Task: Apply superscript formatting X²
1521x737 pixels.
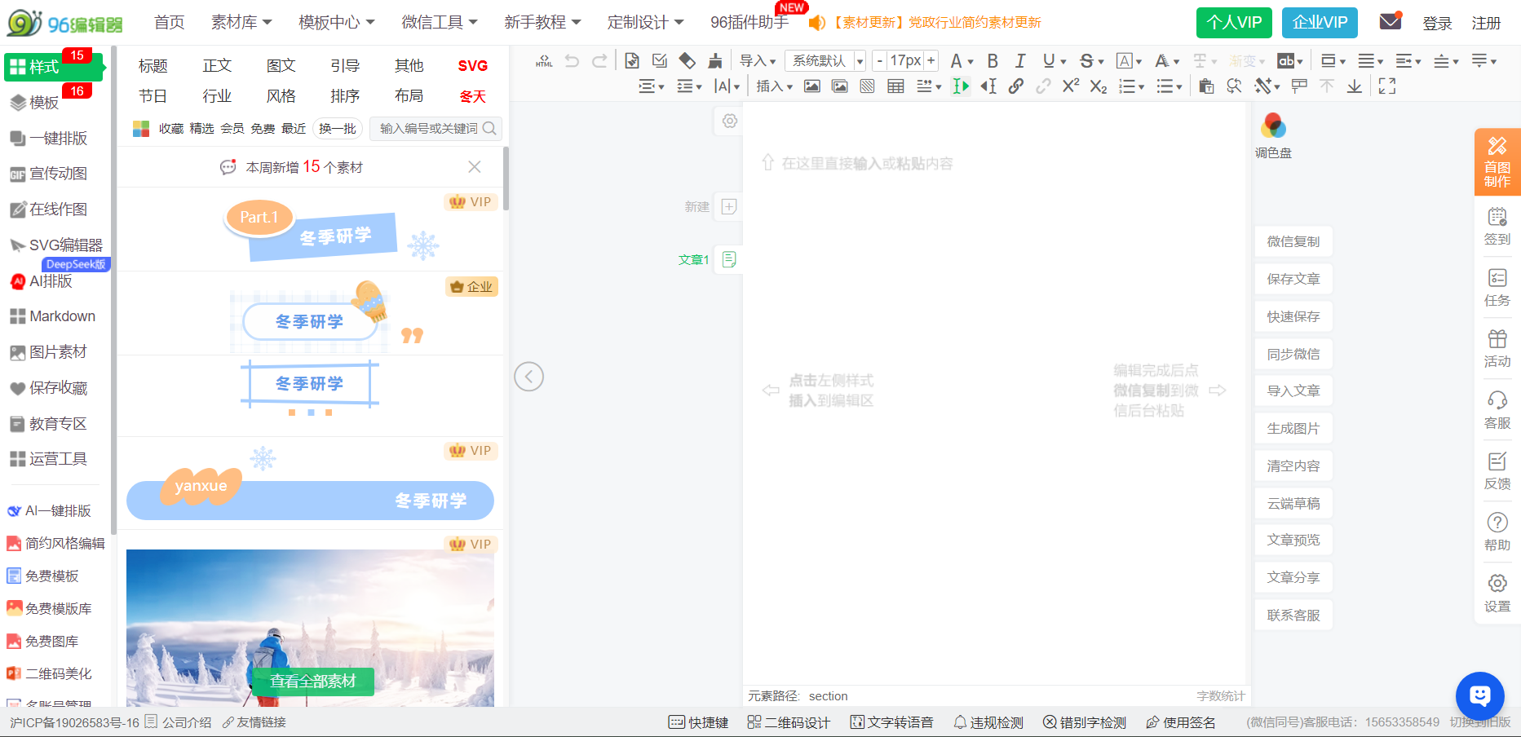Action: pos(1070,86)
